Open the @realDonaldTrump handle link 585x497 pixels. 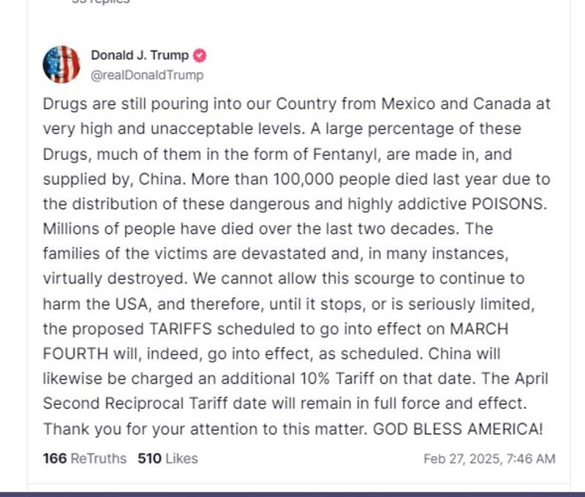(147, 75)
